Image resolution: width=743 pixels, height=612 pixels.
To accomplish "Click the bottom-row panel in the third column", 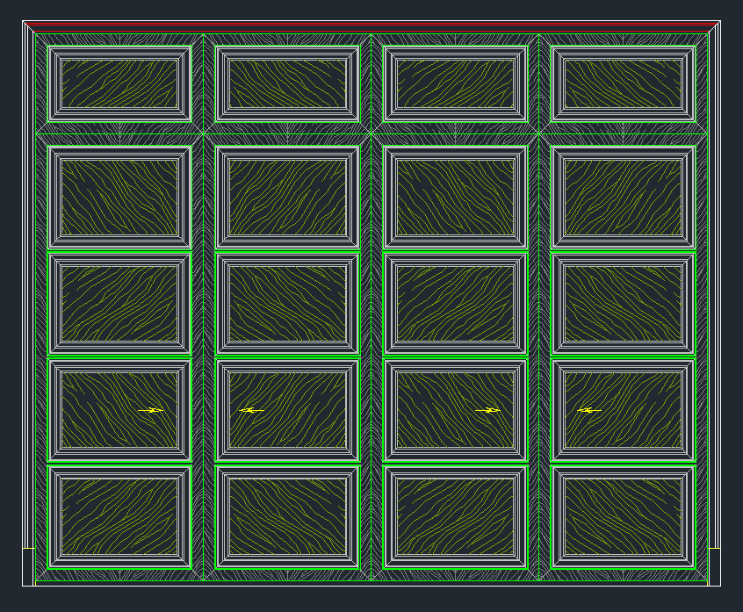I will pos(455,516).
